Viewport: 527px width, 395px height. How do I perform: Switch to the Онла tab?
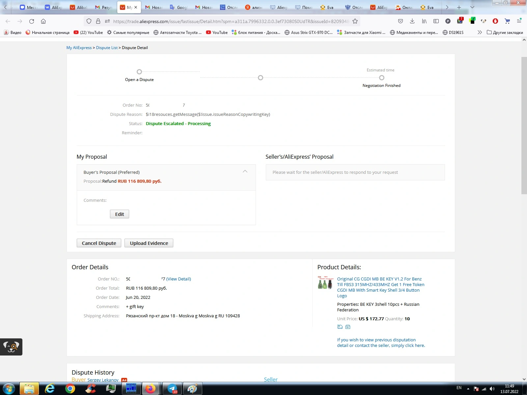point(404,7)
